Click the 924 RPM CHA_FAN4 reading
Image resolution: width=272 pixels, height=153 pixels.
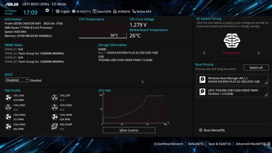65,119
